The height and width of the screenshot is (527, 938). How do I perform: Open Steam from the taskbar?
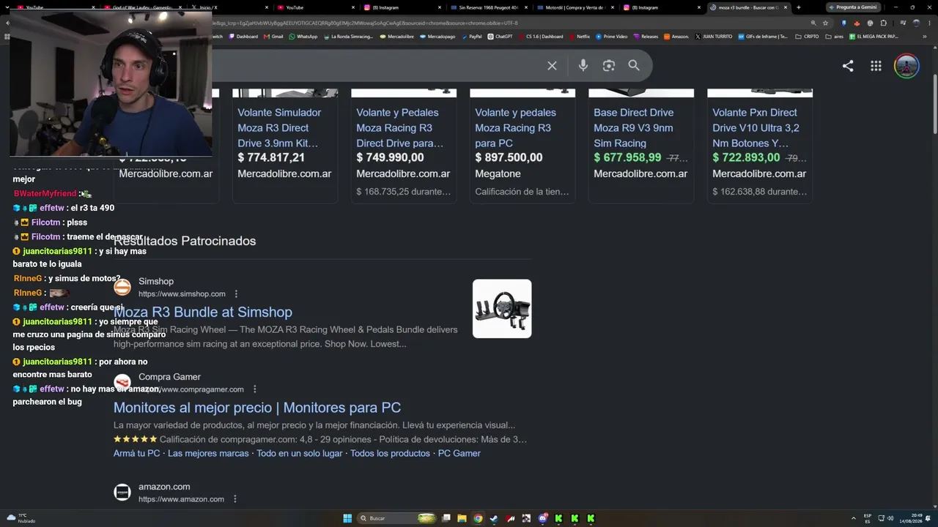[494, 518]
